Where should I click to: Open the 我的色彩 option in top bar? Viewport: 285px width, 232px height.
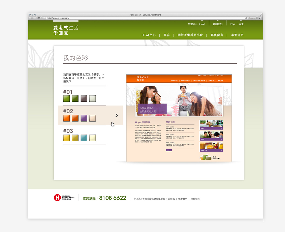pyautogui.click(x=218, y=24)
